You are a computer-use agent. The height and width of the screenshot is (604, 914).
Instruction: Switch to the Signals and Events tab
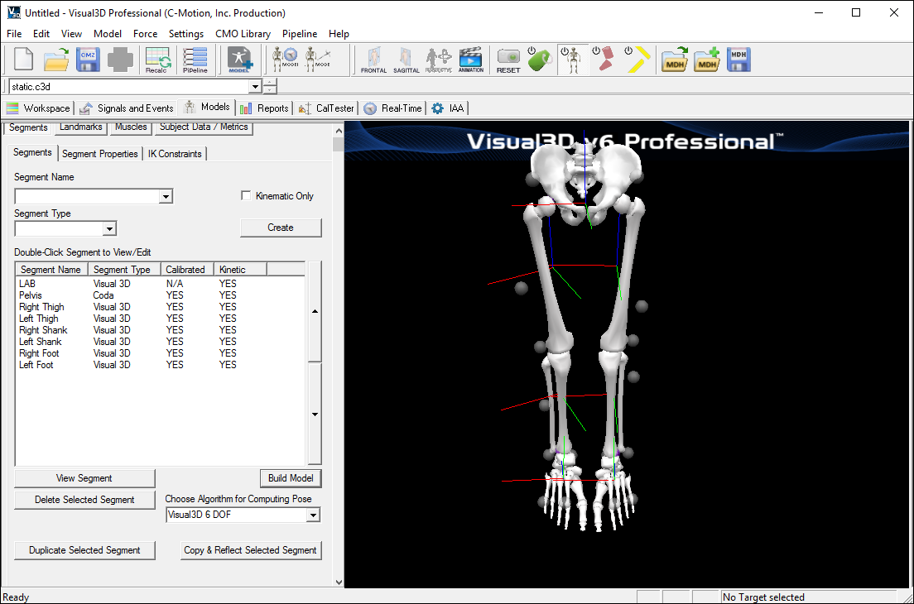tap(127, 108)
